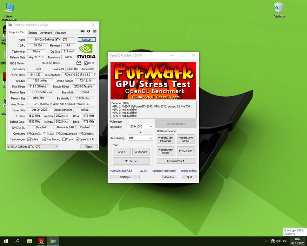Image resolution: width=307 pixels, height=246 pixels.
Task: Open the Online scores link
Action: click(x=189, y=171)
